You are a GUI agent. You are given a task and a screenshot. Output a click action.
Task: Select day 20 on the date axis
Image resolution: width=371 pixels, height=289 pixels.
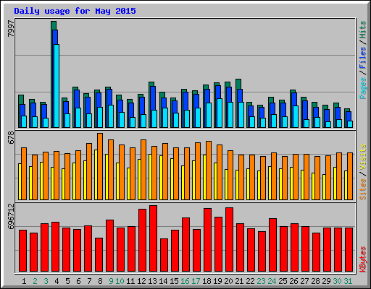[228, 281]
